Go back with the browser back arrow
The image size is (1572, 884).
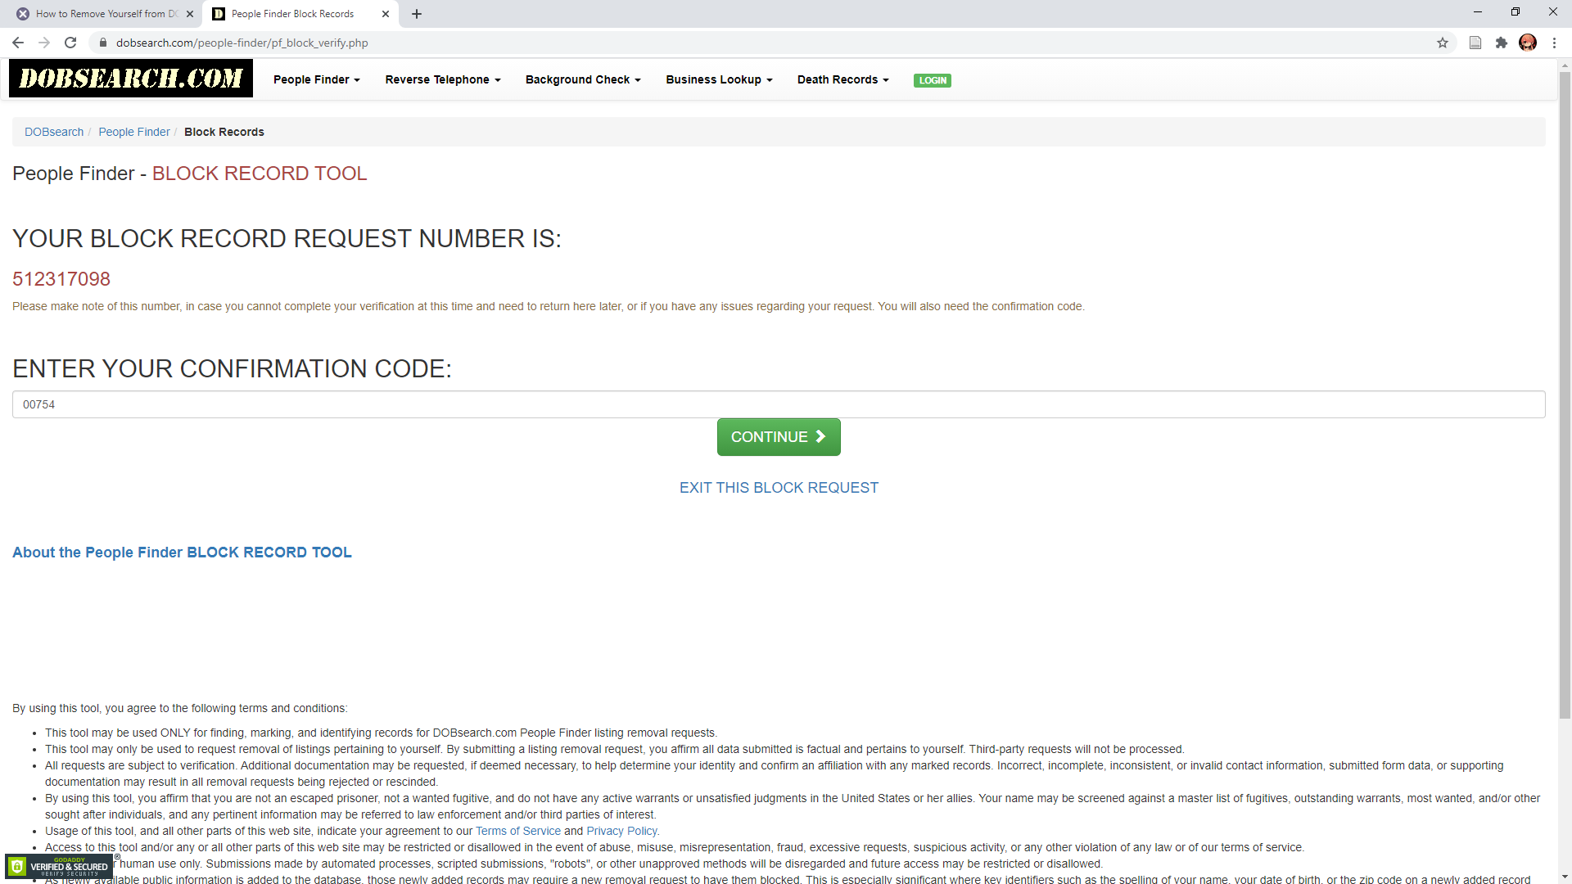(18, 43)
